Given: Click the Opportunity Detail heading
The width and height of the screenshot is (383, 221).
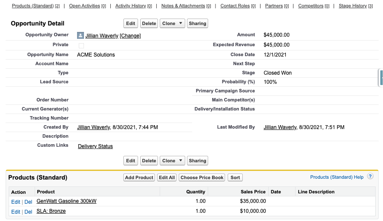Looking at the screenshot, I should pyautogui.click(x=38, y=23).
